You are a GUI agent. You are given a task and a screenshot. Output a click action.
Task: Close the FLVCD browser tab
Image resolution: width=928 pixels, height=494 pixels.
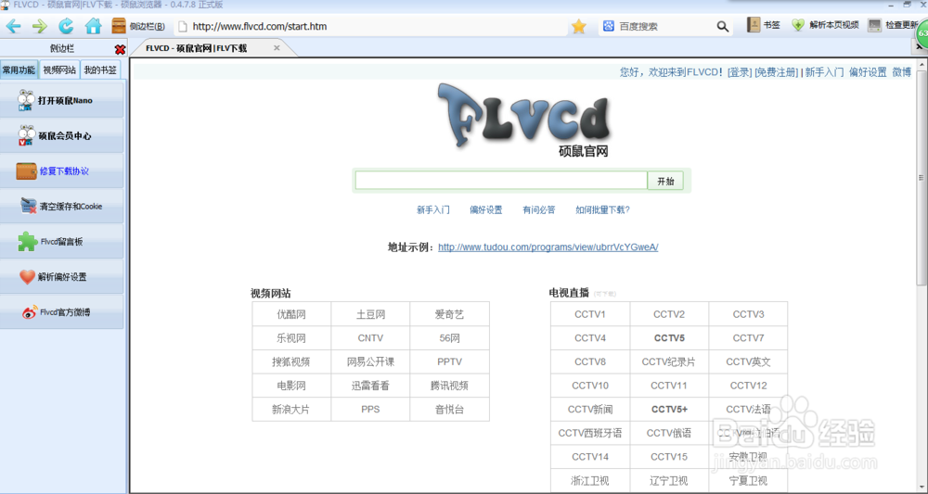point(277,48)
